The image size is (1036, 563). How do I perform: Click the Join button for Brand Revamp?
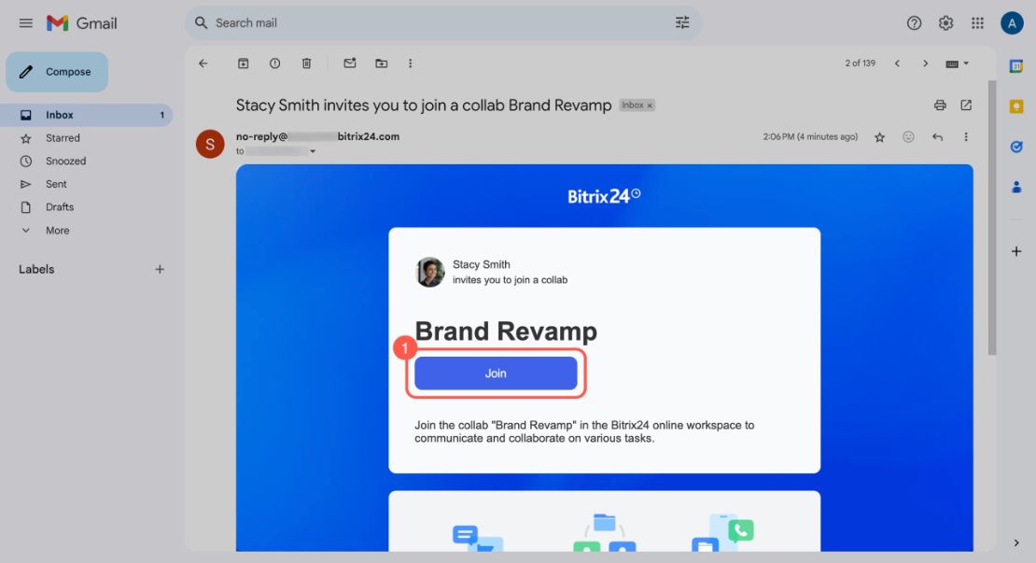coord(496,373)
